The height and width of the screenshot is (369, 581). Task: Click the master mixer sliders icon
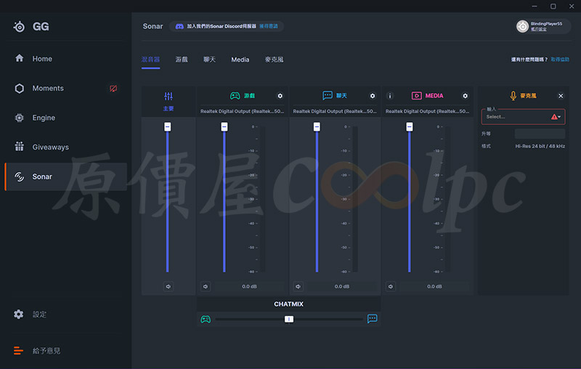click(168, 97)
